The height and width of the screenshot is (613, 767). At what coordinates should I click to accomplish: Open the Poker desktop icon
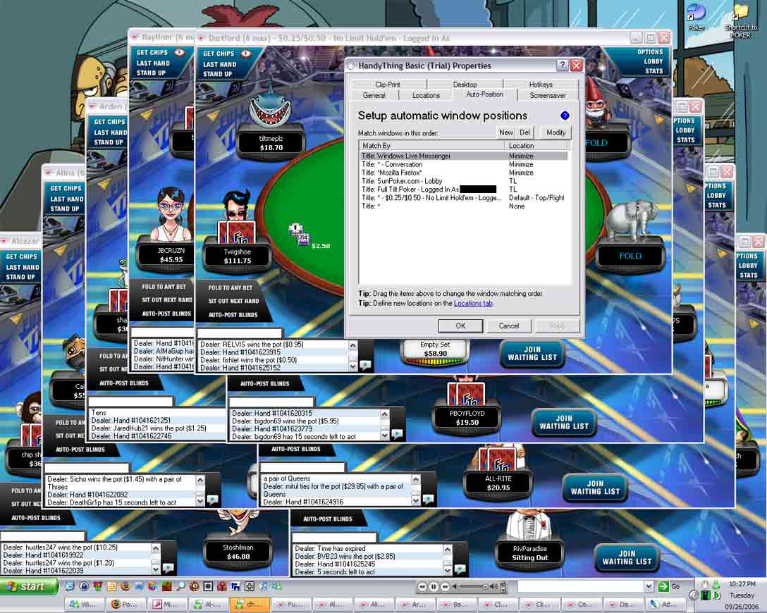coord(697,16)
